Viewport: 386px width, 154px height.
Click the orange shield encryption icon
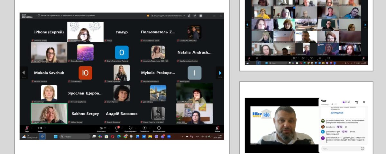148,15
